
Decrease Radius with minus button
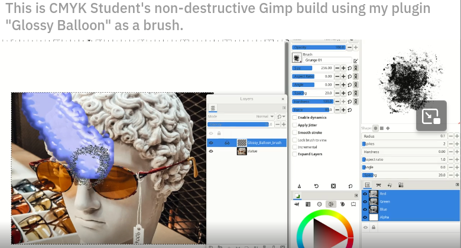coord(451,136)
